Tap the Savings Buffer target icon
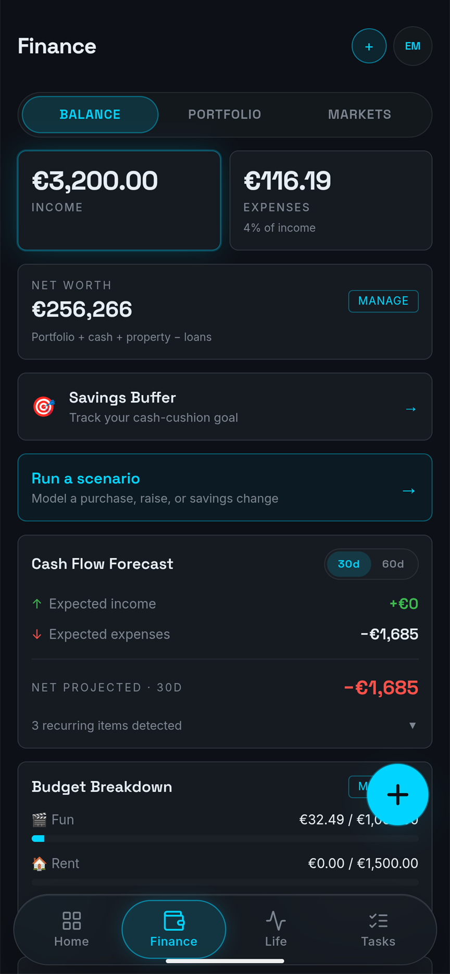The width and height of the screenshot is (450, 974). tap(44, 407)
